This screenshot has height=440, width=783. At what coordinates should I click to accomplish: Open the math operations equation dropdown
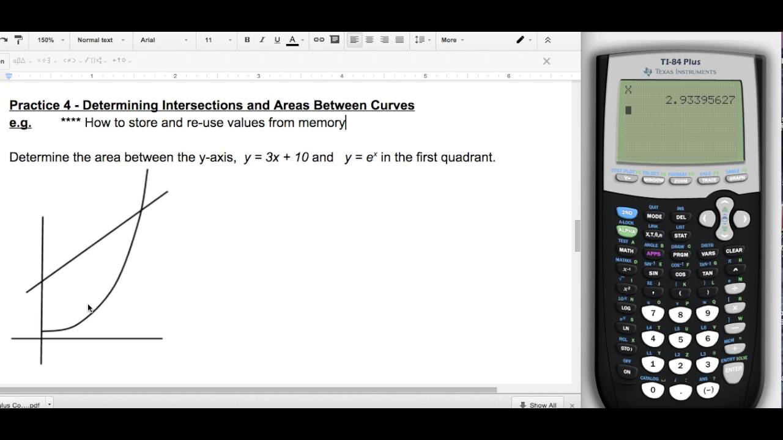tap(46, 61)
